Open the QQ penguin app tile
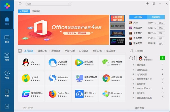170x112 pixels. coord(31,63)
